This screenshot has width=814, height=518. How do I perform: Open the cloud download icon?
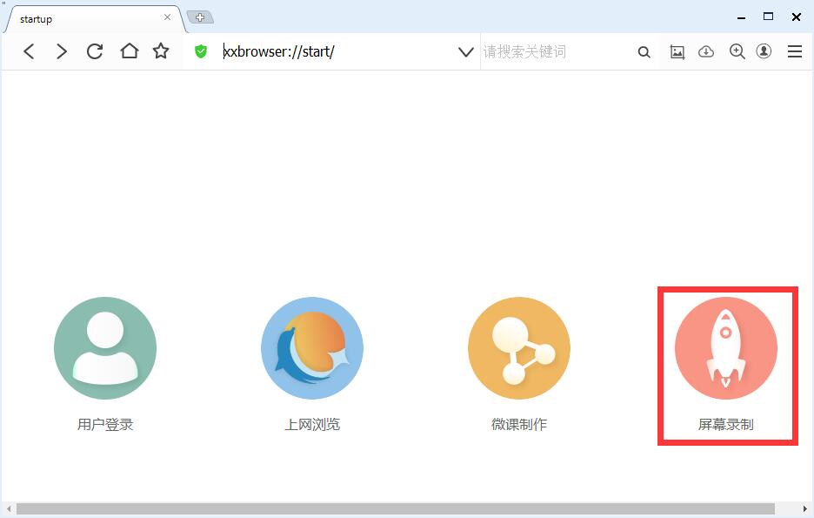tap(706, 52)
